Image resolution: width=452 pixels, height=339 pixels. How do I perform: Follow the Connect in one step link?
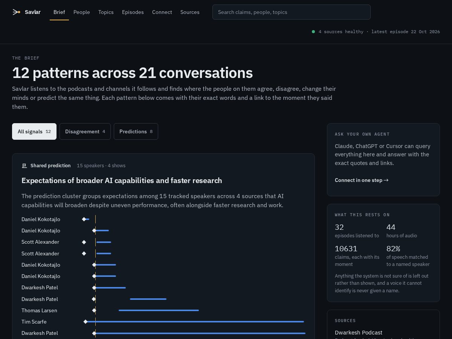click(x=362, y=180)
